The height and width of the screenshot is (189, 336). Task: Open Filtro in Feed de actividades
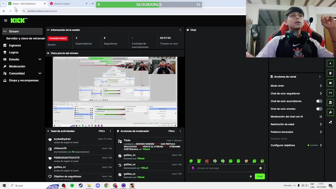click(102, 131)
